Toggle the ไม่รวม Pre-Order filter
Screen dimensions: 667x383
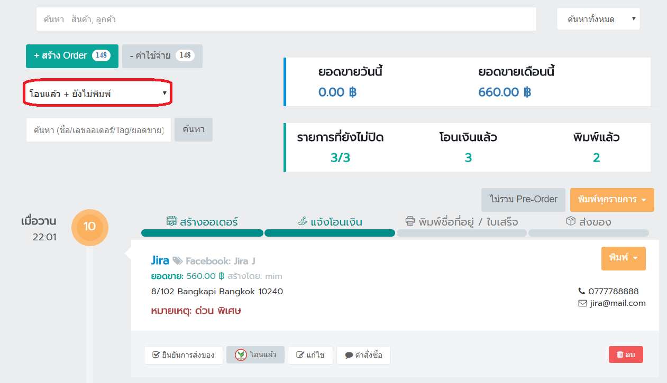[523, 200]
